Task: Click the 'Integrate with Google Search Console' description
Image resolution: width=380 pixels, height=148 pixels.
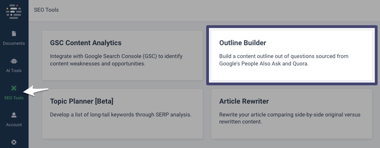Action: click(x=116, y=60)
